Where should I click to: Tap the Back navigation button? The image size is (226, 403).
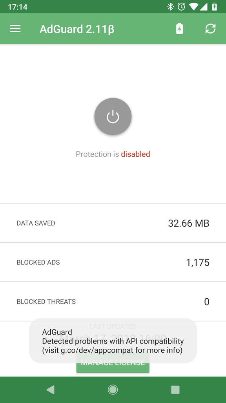50,390
